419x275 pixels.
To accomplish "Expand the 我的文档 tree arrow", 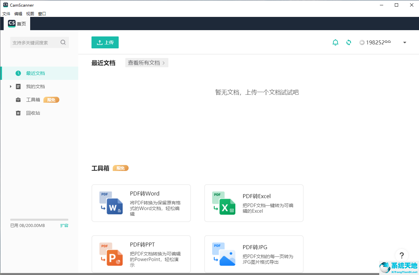I will pyautogui.click(x=11, y=86).
